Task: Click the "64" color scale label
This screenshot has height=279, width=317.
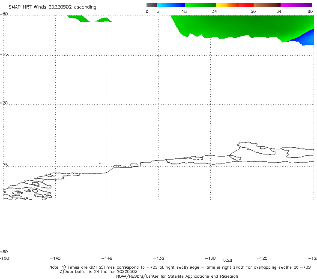Action: tap(279, 11)
